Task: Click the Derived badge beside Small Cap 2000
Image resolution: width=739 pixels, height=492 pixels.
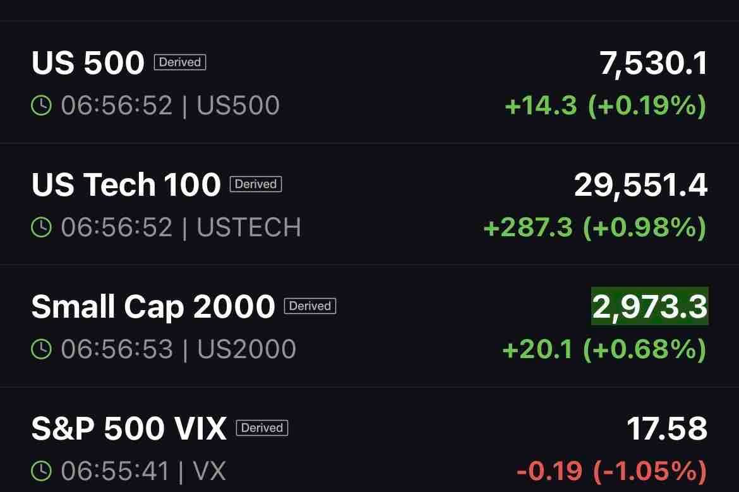Action: tap(310, 306)
